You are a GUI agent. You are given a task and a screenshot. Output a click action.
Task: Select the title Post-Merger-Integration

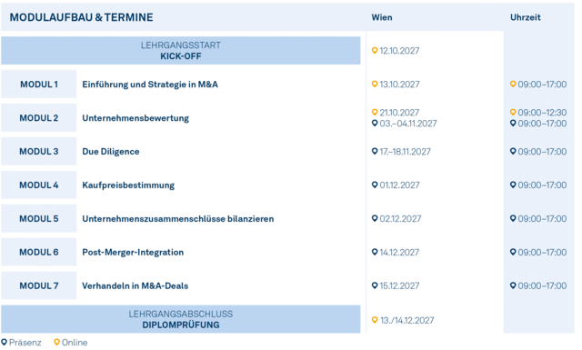(x=133, y=253)
